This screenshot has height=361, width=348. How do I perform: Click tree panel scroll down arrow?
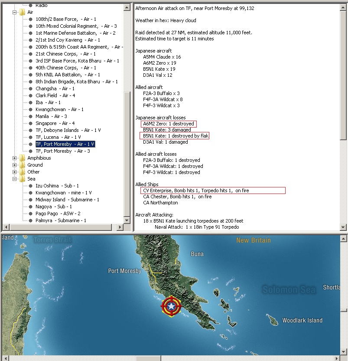pos(127,220)
